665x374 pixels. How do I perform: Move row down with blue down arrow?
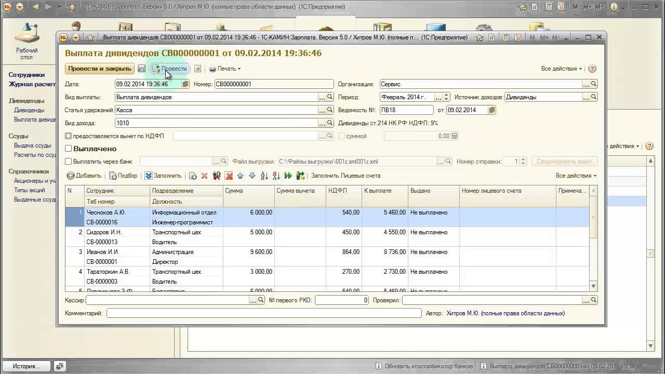[252, 176]
